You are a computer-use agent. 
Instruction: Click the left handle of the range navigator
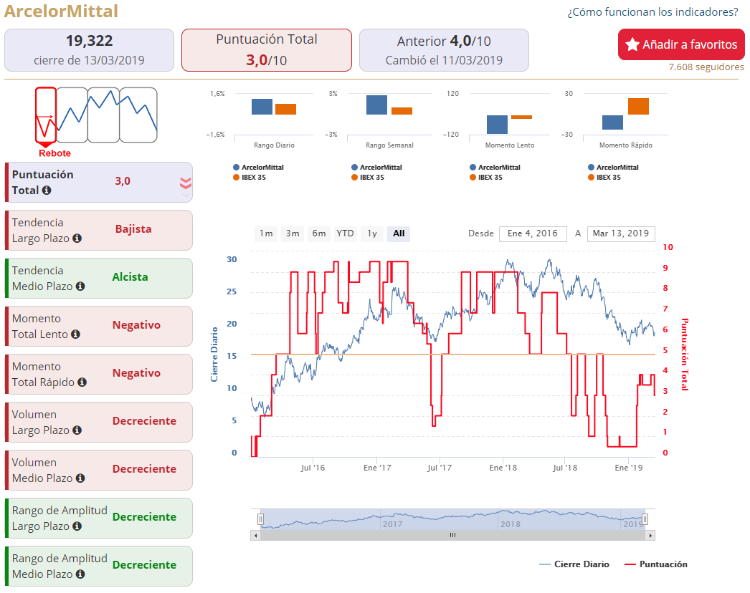[261, 519]
